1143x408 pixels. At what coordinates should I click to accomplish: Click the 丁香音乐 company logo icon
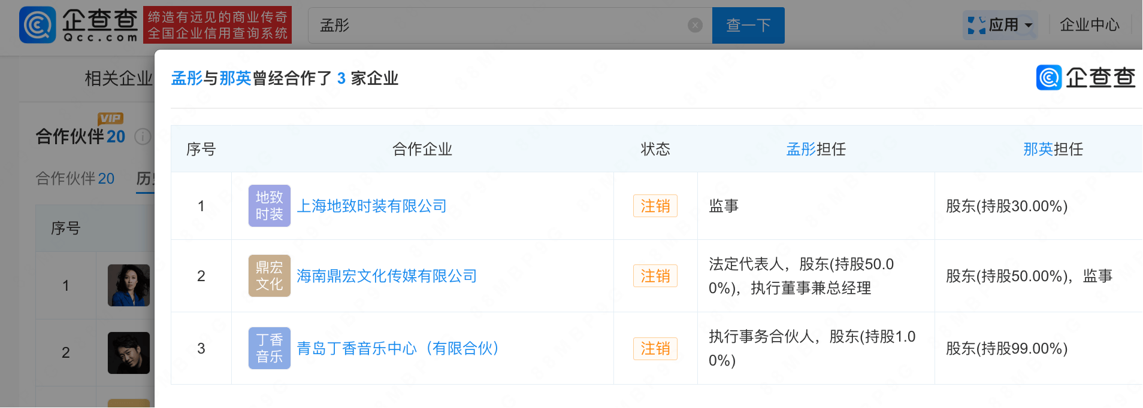point(269,348)
